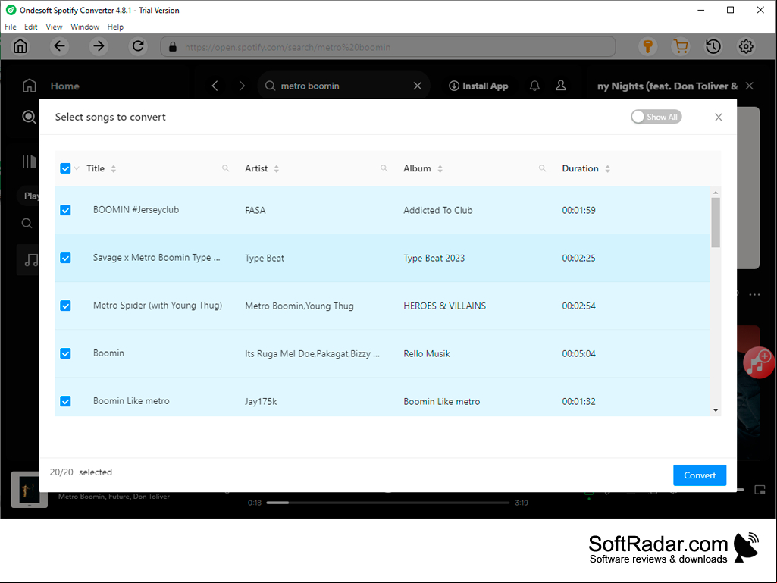
Task: Uncheck Savage x Metro Boomin Type checkbox
Action: (65, 258)
